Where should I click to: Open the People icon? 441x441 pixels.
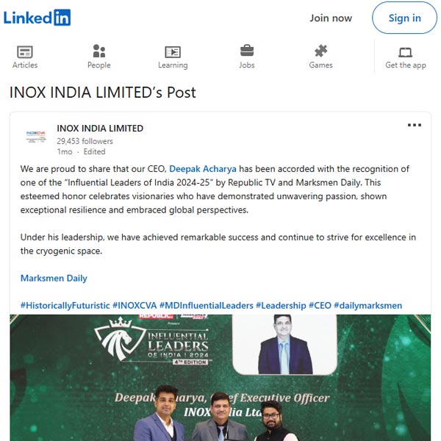(x=99, y=51)
